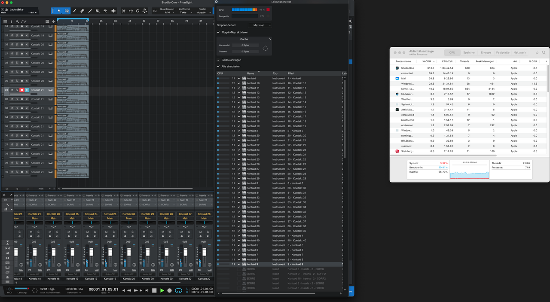
Task: Open the Lautstärke value -13.0 dropdown
Action: (33, 12)
